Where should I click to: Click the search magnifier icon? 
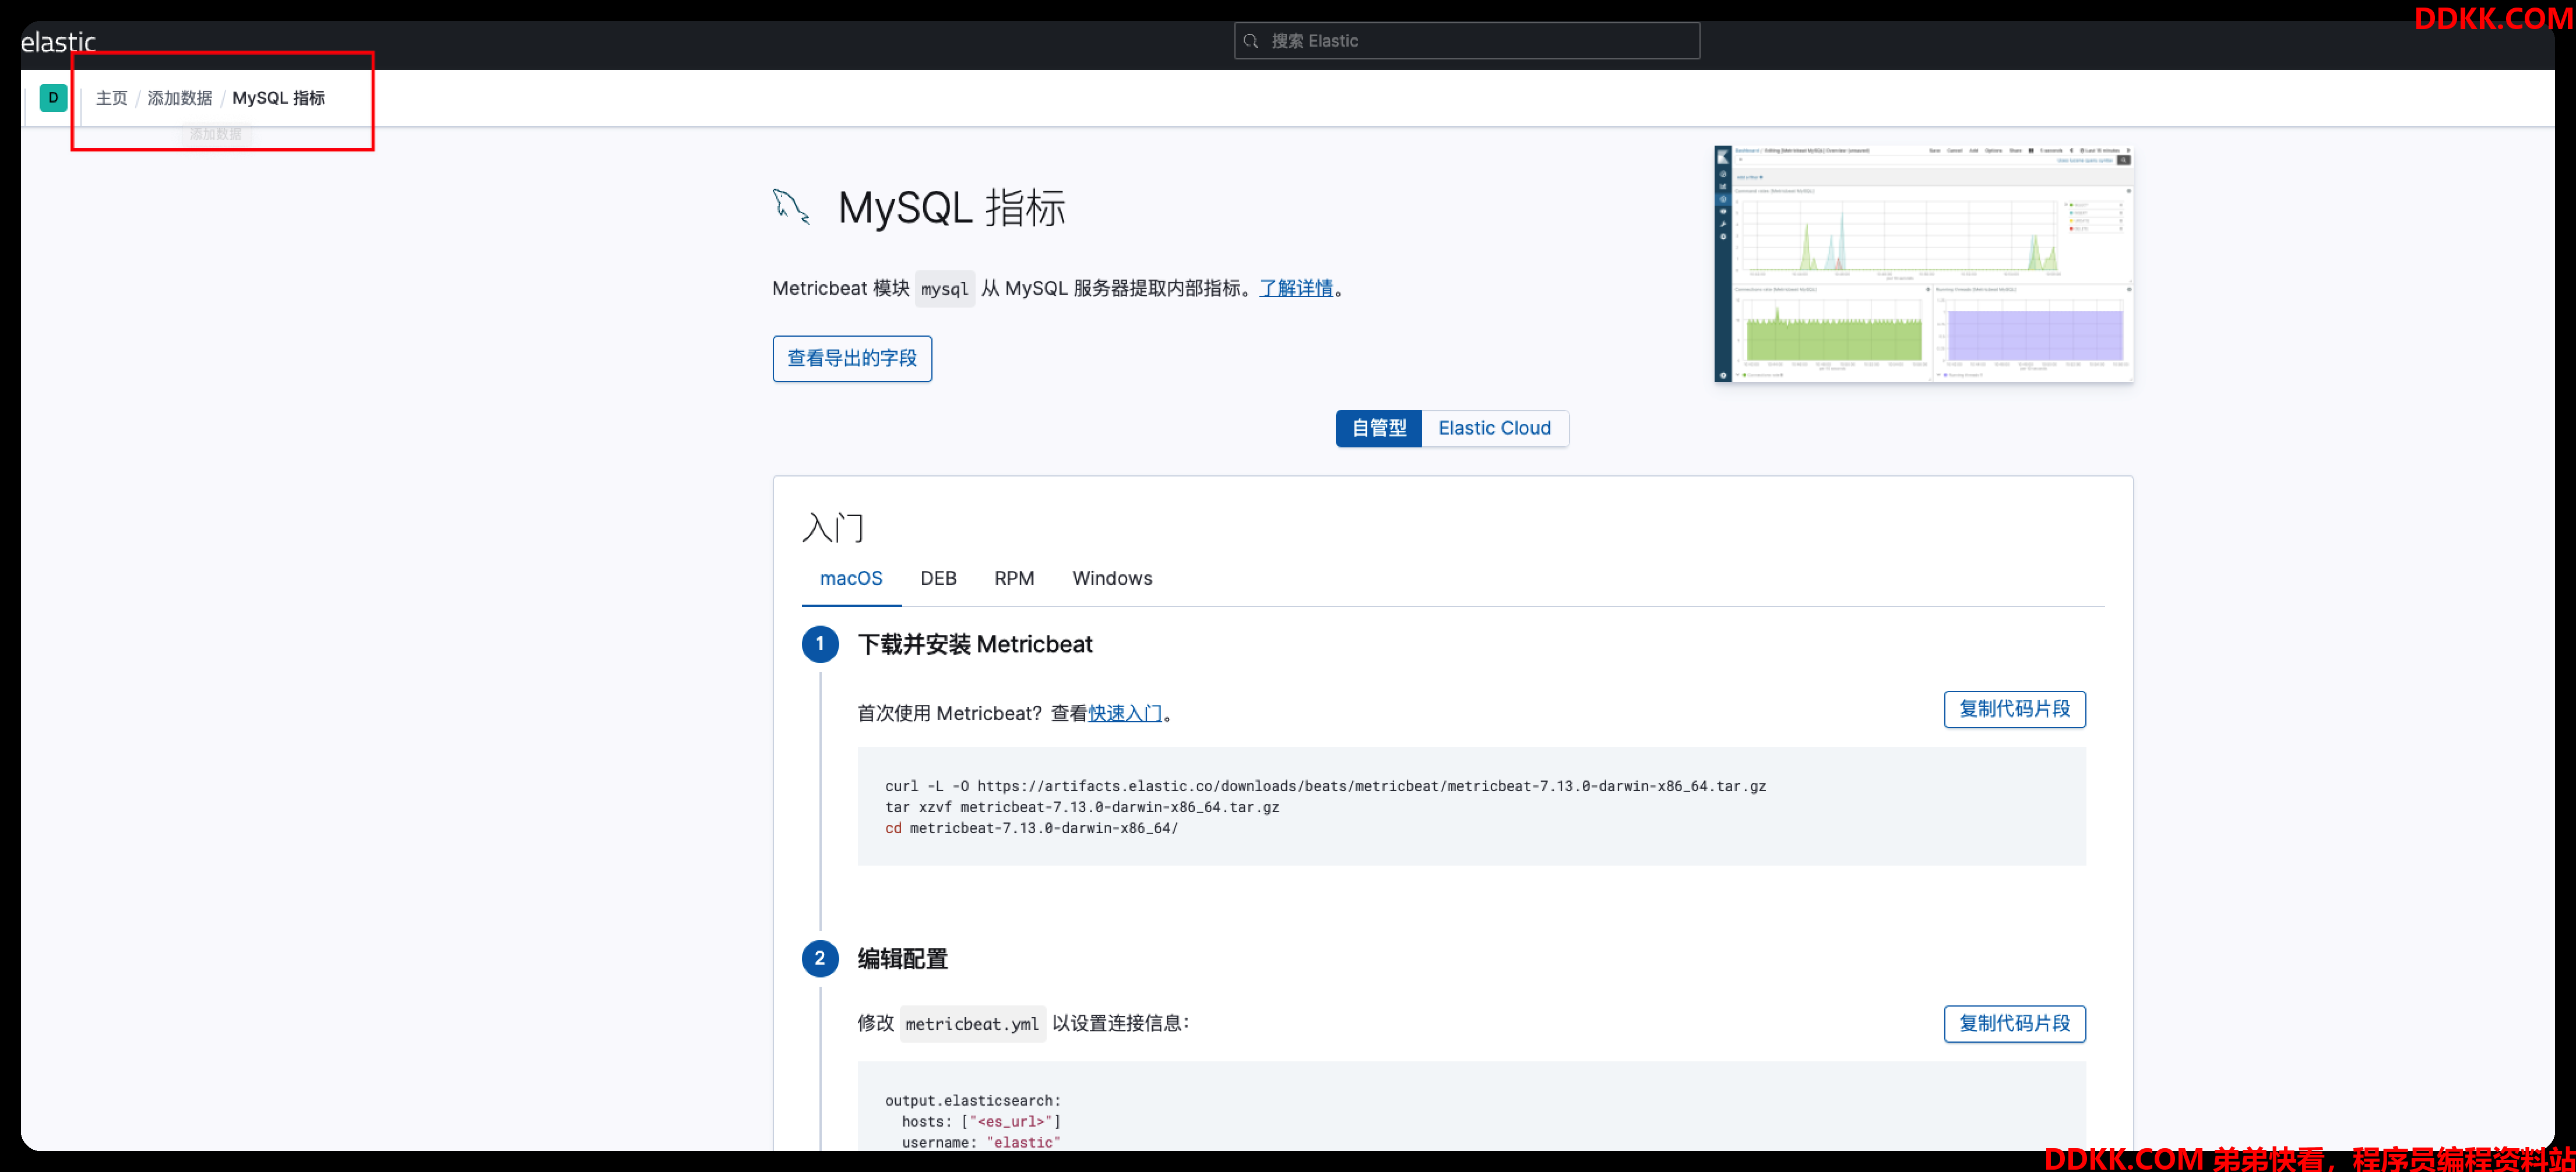pyautogui.click(x=1250, y=41)
